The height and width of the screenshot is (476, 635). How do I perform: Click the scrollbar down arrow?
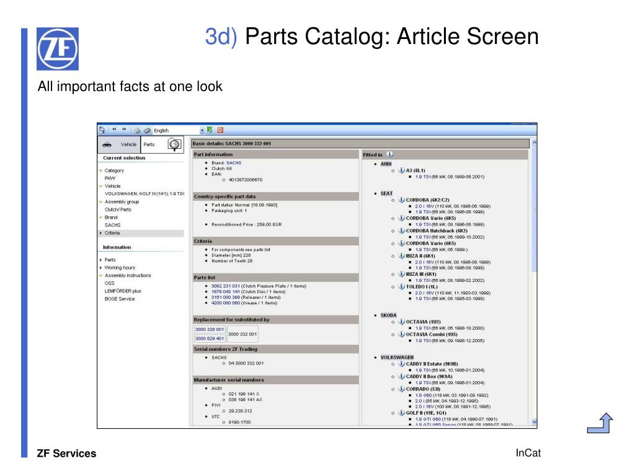(x=534, y=421)
